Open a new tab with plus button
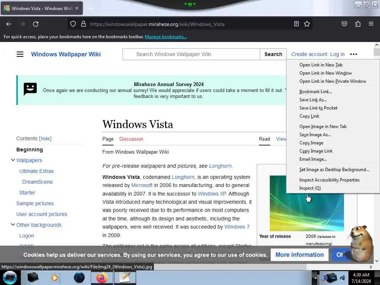Screen dimensions: 380x285 click(x=91, y=8)
